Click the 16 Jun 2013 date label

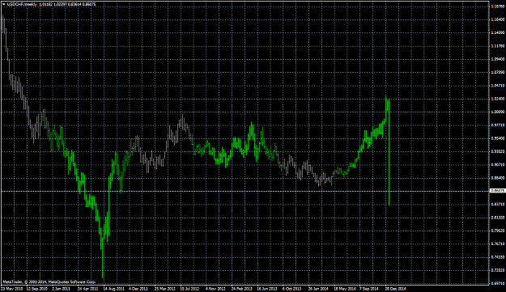[267, 289]
